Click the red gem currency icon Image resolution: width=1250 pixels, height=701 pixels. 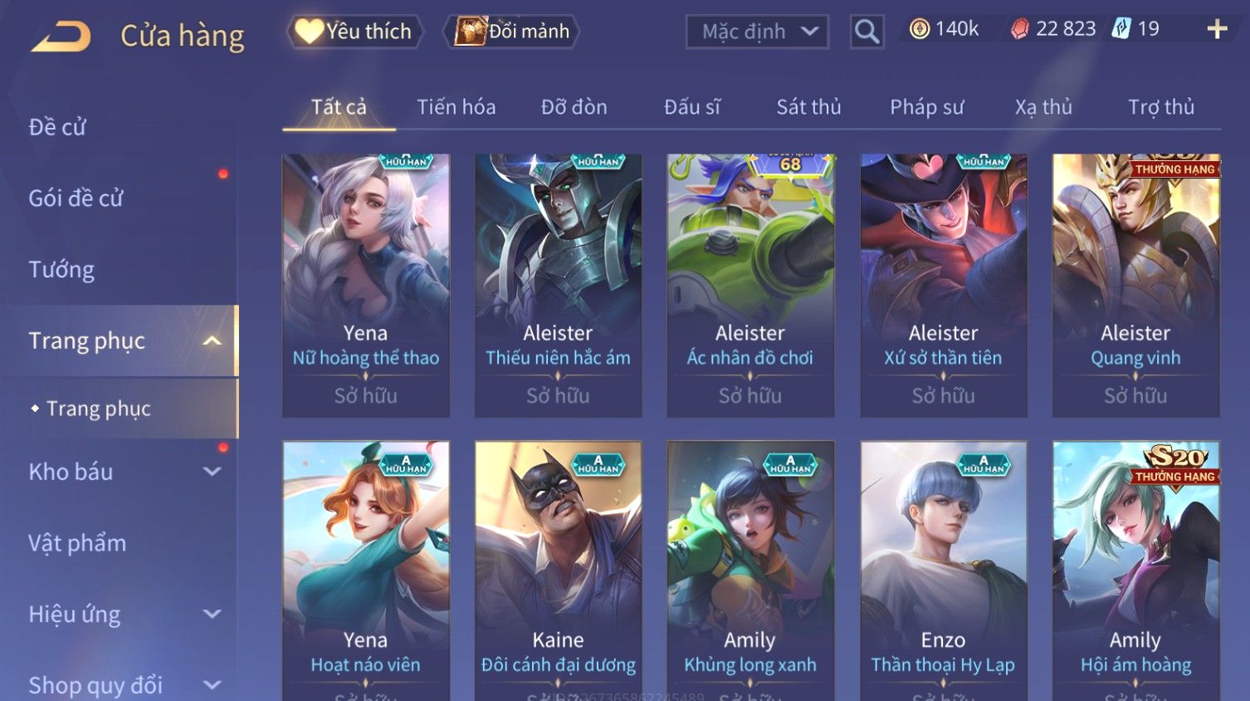tap(1020, 29)
